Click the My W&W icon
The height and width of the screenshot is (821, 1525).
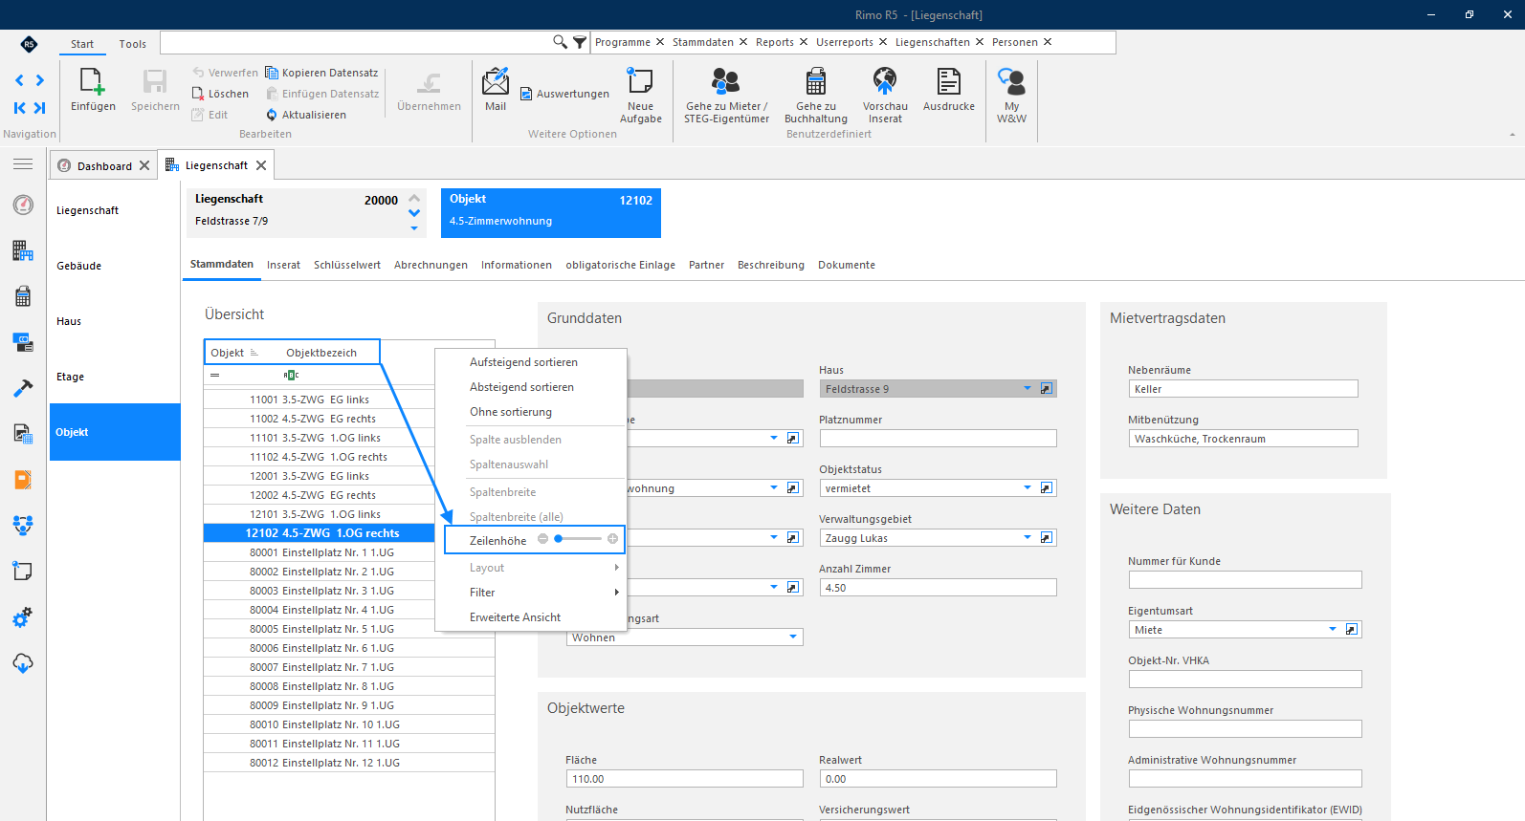[x=1011, y=81]
